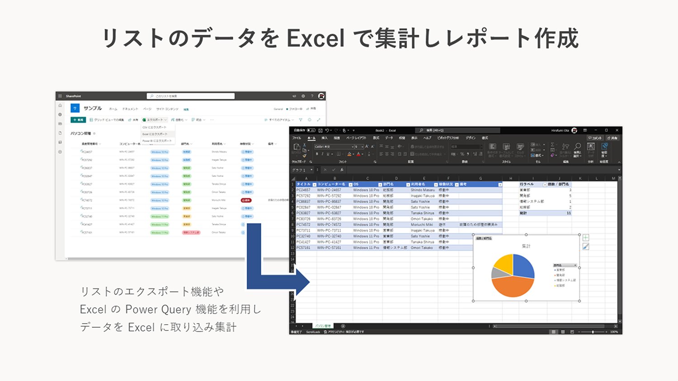This screenshot has height=381, width=678.
Task: Click the サンプル site logo tile
Action: [75, 108]
